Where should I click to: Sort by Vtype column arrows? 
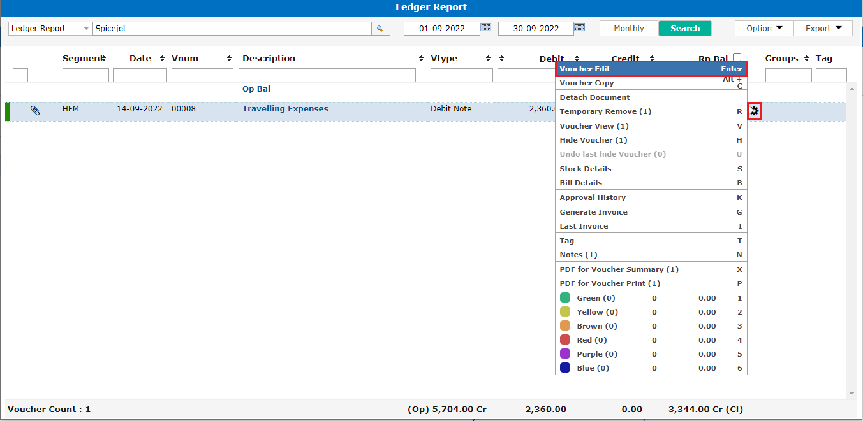[x=488, y=59]
